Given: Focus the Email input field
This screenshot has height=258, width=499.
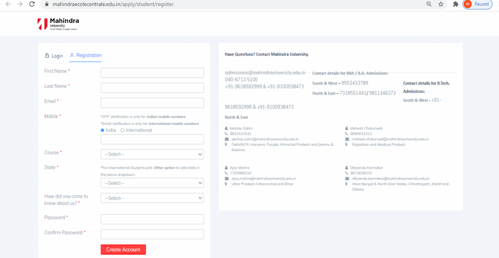Looking at the screenshot, I should [152, 102].
